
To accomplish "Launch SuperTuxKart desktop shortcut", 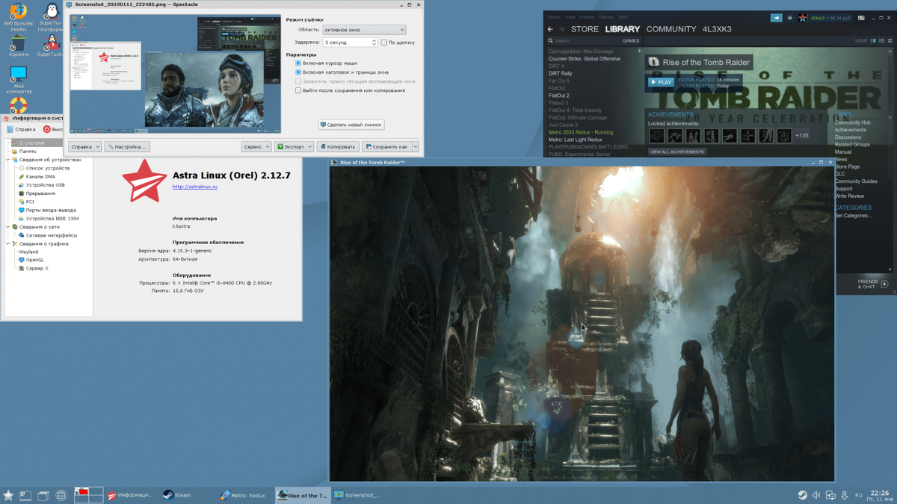I will [50, 46].
